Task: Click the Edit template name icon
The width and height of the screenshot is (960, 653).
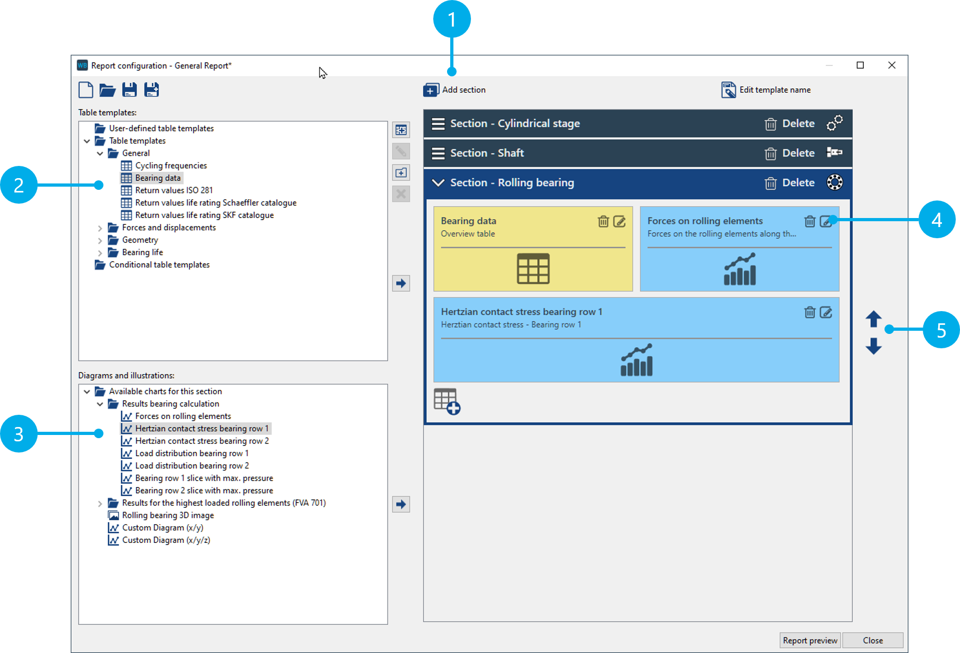Action: point(728,90)
